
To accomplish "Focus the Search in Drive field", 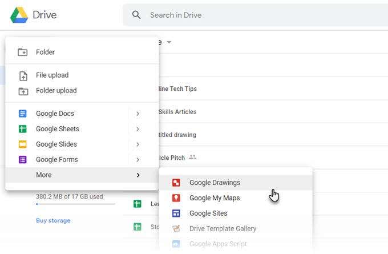I will coord(256,15).
